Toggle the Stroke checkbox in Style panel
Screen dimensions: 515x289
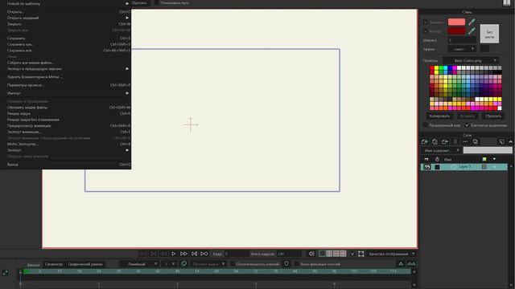pos(425,31)
